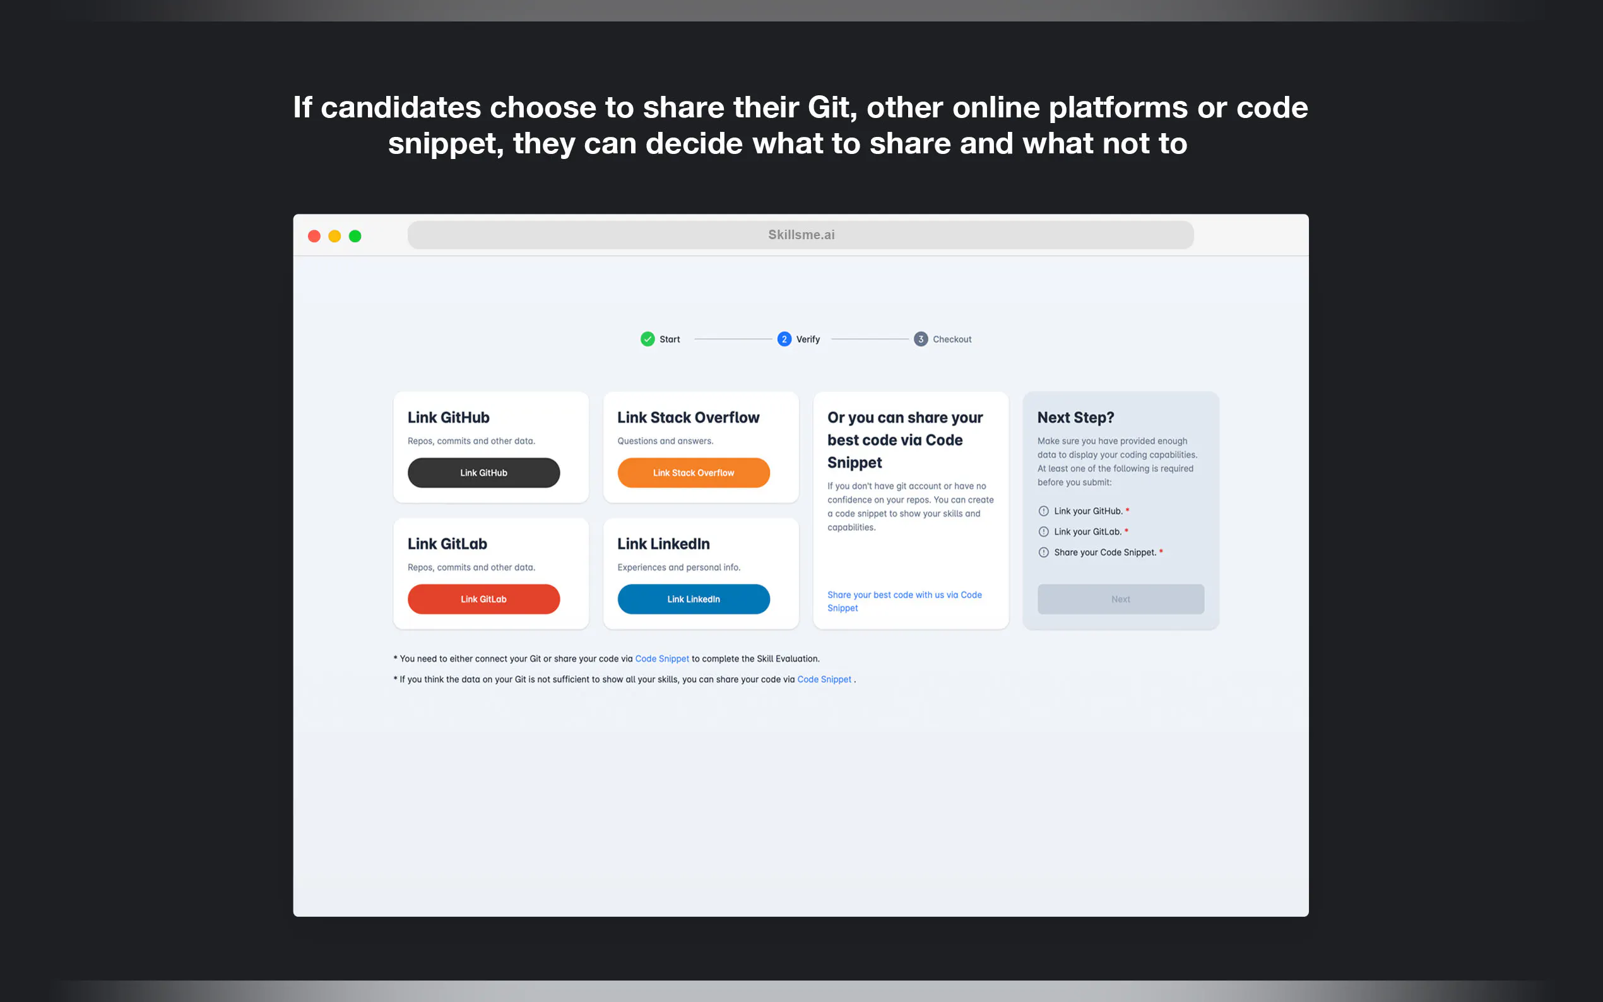The width and height of the screenshot is (1603, 1002).
Task: Click the Verify step label
Action: tap(808, 339)
